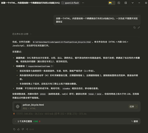The height and width of the screenshot is (133, 148).
Task: Click the requestAnimationFrame inline code
Action: point(39,66)
